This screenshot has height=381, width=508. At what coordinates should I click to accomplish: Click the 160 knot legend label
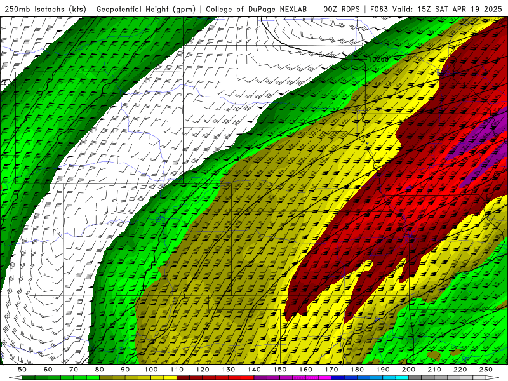[305, 370]
